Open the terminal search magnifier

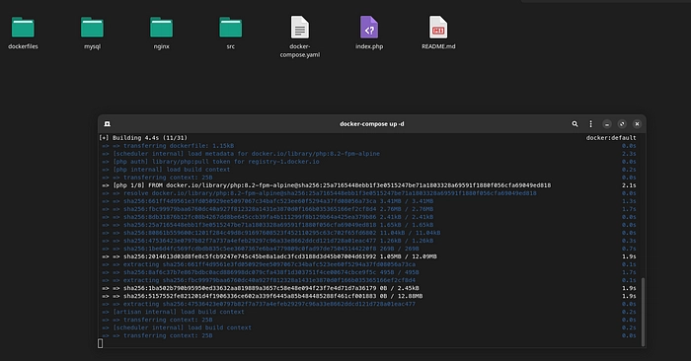[575, 124]
